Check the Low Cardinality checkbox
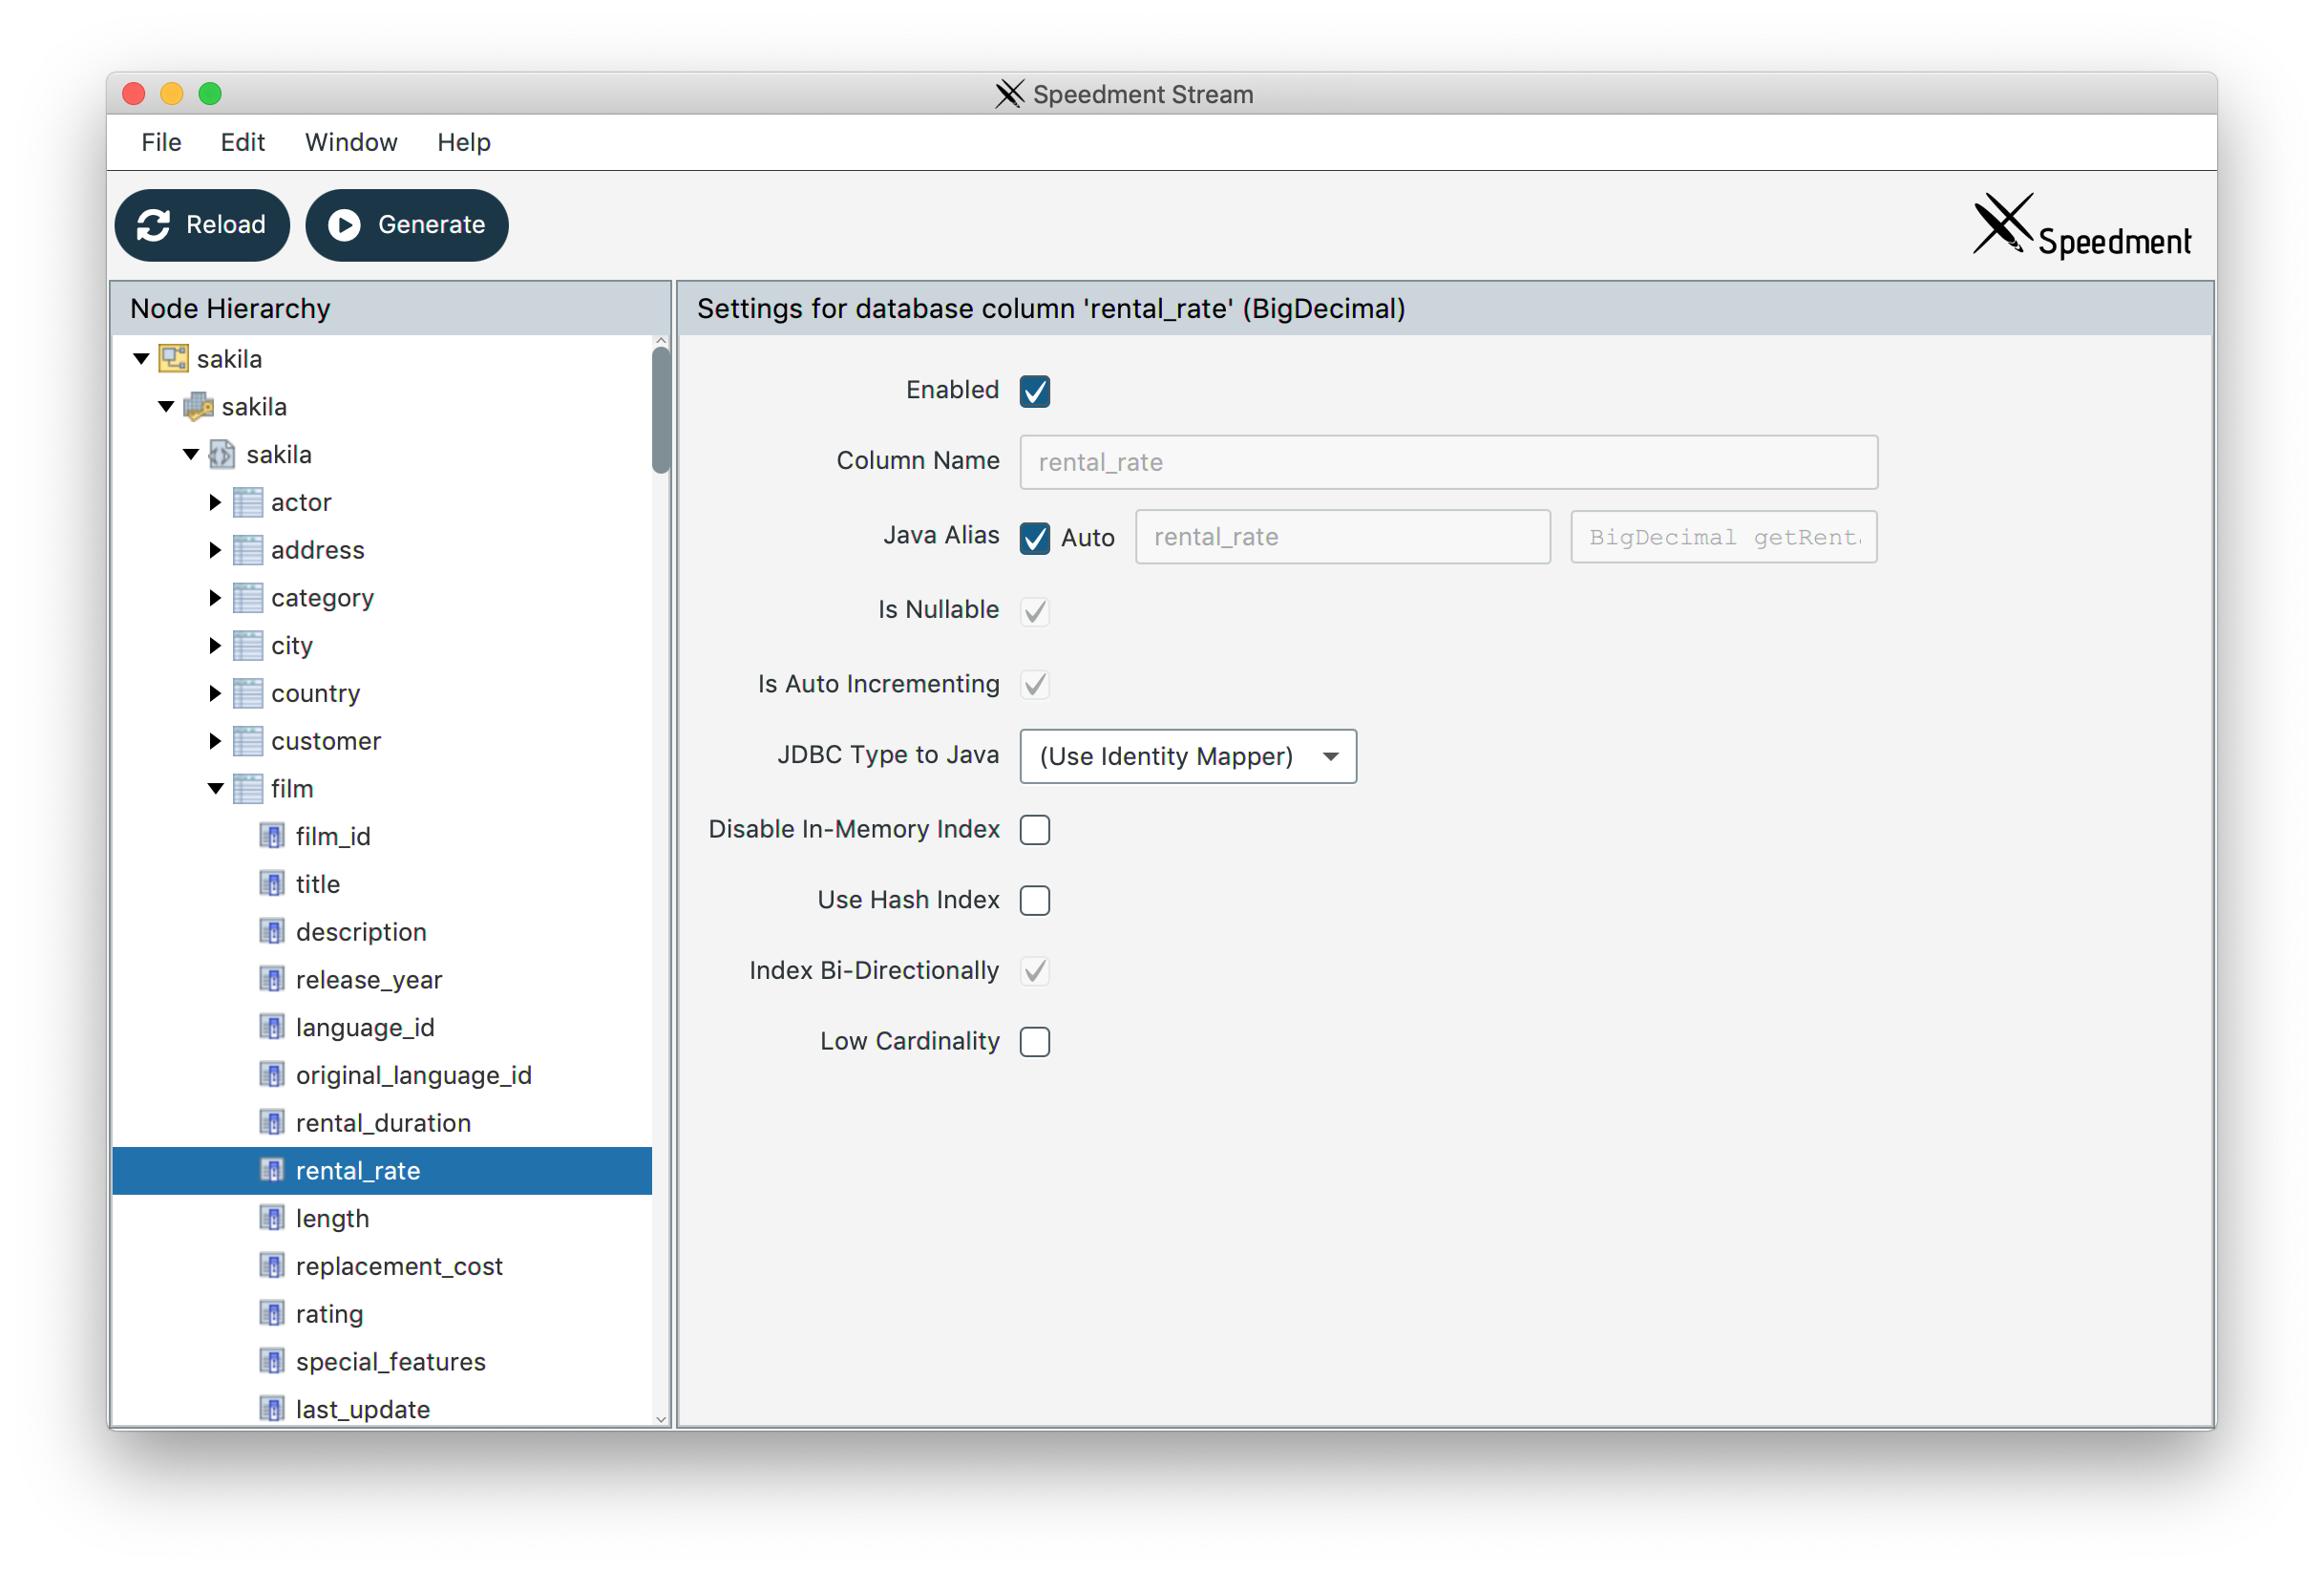 pyautogui.click(x=1035, y=1041)
